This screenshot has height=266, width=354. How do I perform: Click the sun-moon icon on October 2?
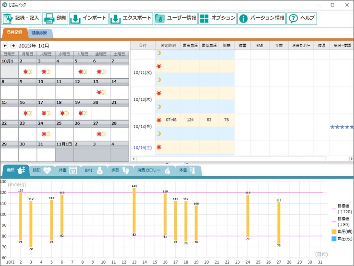tap(27, 72)
